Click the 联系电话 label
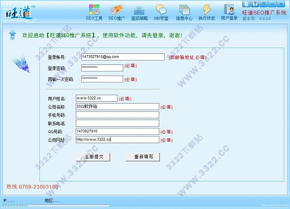290x209 pixels. [x=57, y=124]
